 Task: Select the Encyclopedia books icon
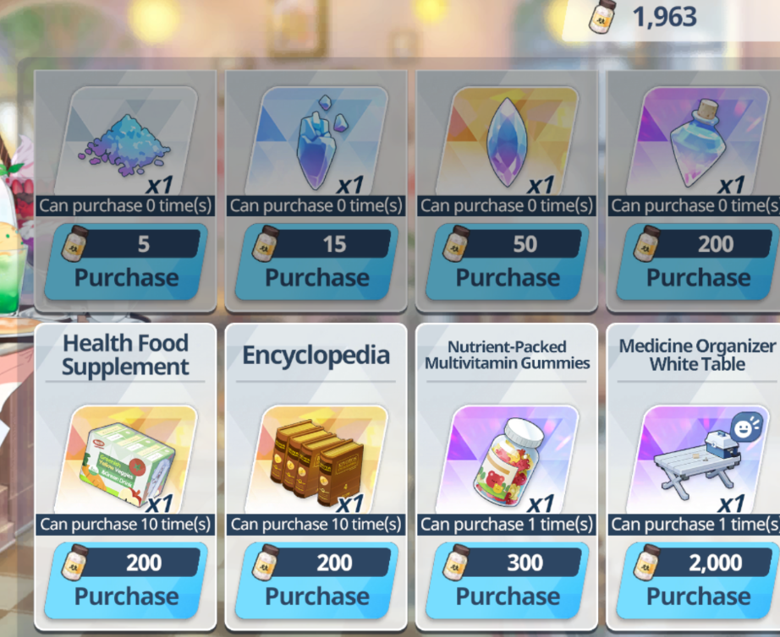tap(316, 460)
